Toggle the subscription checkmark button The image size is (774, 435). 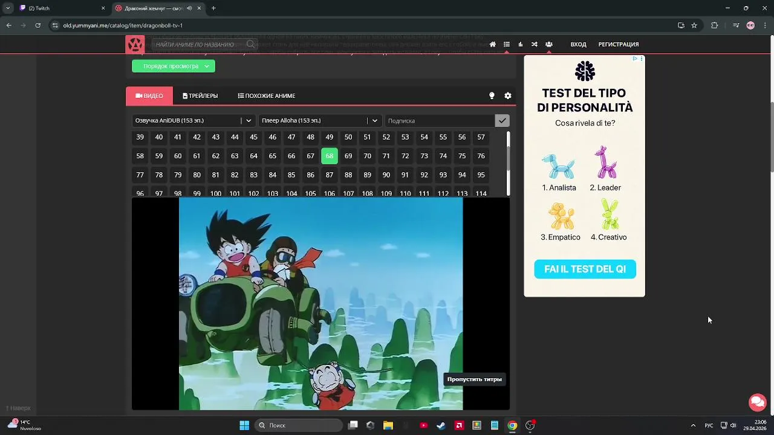click(502, 120)
